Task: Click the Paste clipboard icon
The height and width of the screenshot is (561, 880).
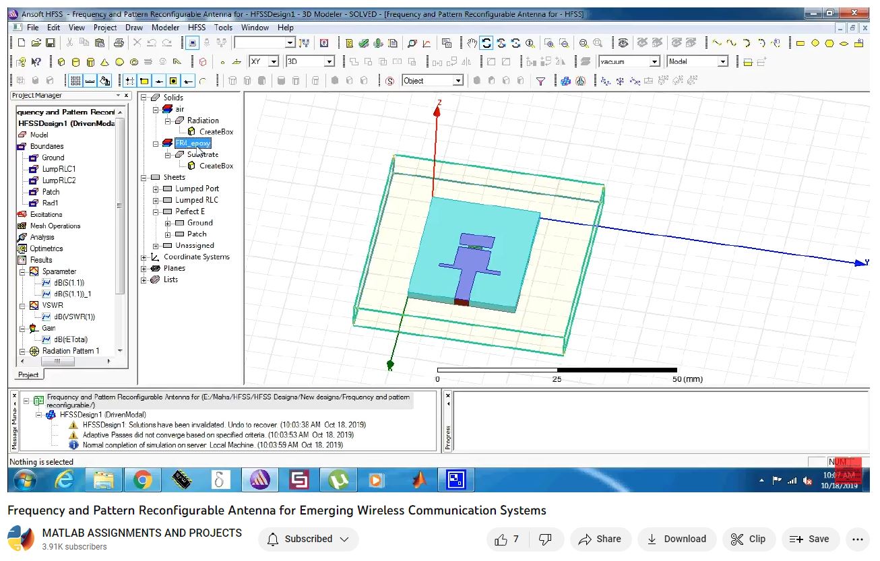Action: 99,43
